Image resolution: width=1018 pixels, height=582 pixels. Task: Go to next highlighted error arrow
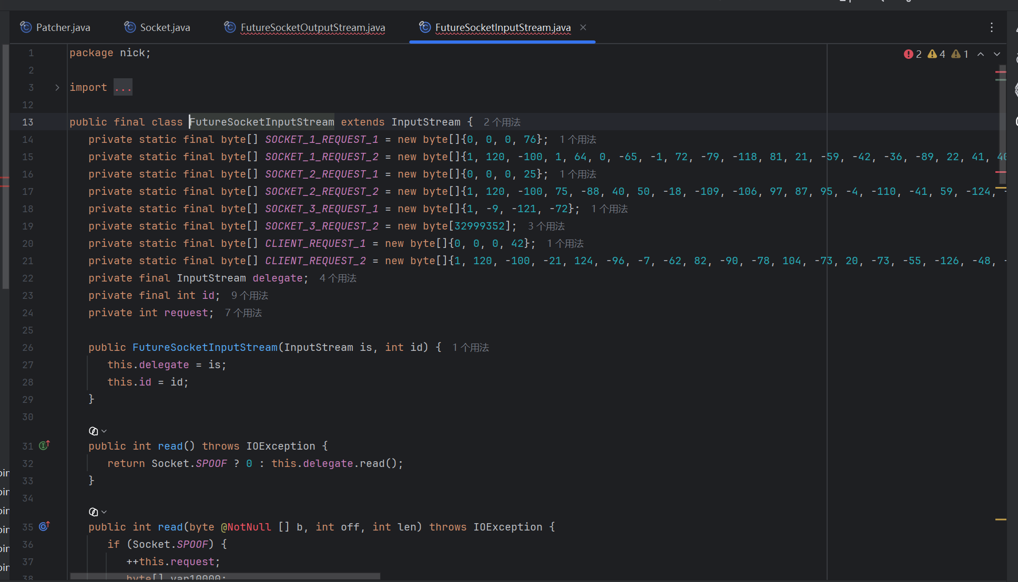(x=997, y=54)
